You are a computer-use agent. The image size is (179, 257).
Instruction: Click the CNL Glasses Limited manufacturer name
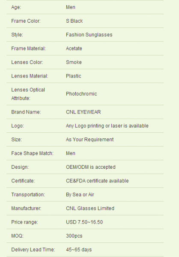(x=90, y=209)
